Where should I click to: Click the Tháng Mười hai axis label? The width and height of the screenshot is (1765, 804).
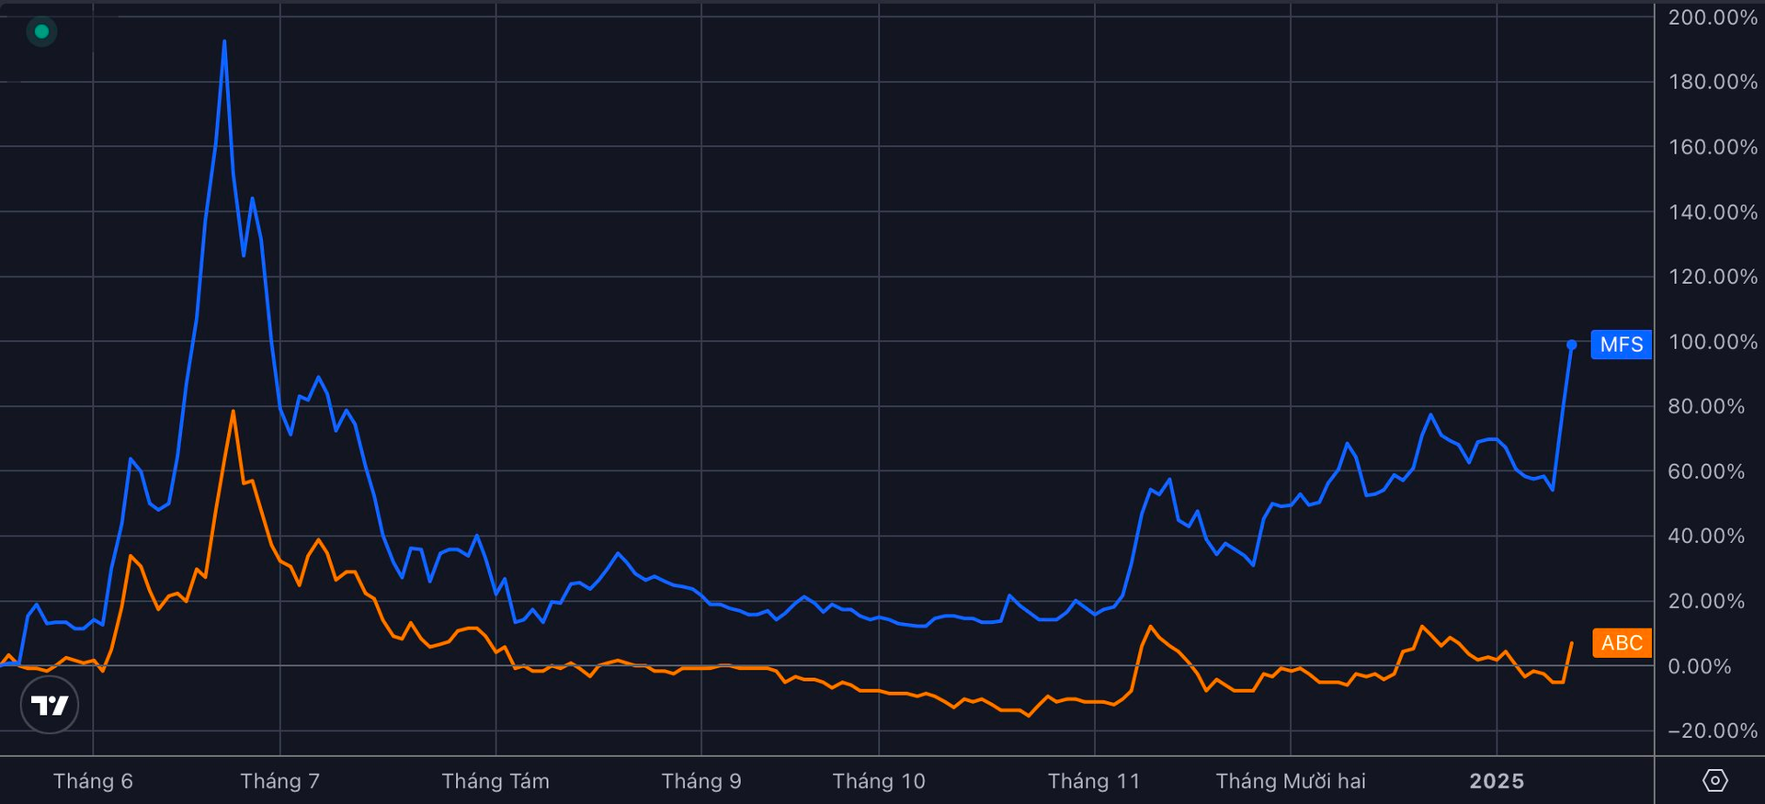(1291, 781)
